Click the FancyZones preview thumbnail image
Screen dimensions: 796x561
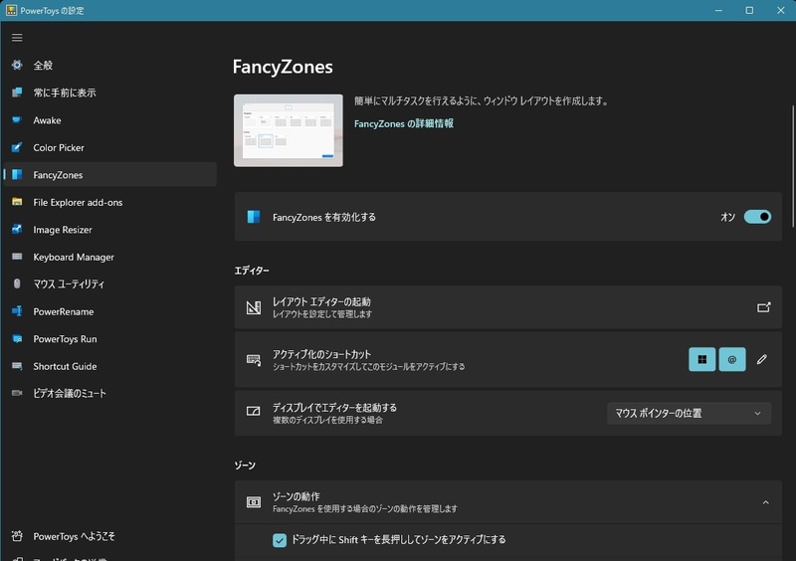pyautogui.click(x=289, y=130)
